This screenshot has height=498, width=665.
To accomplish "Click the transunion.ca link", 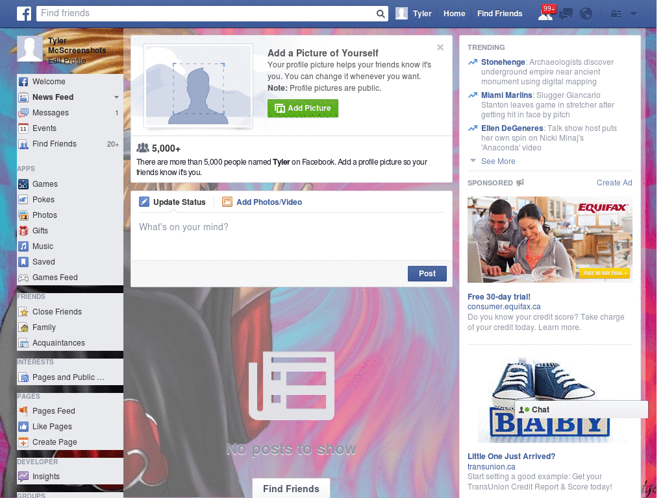I will click(491, 467).
